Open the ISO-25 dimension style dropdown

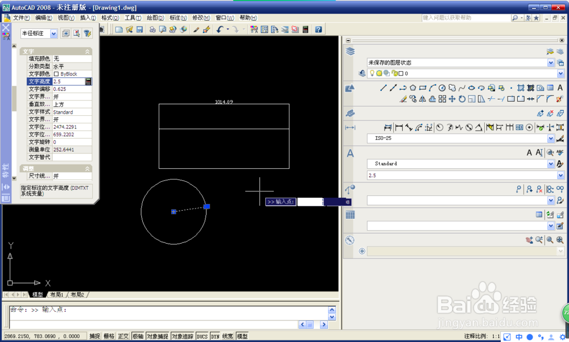(x=550, y=139)
